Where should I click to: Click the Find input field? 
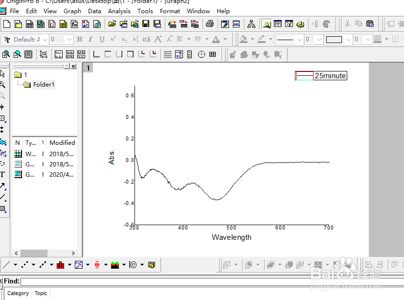[212, 281]
